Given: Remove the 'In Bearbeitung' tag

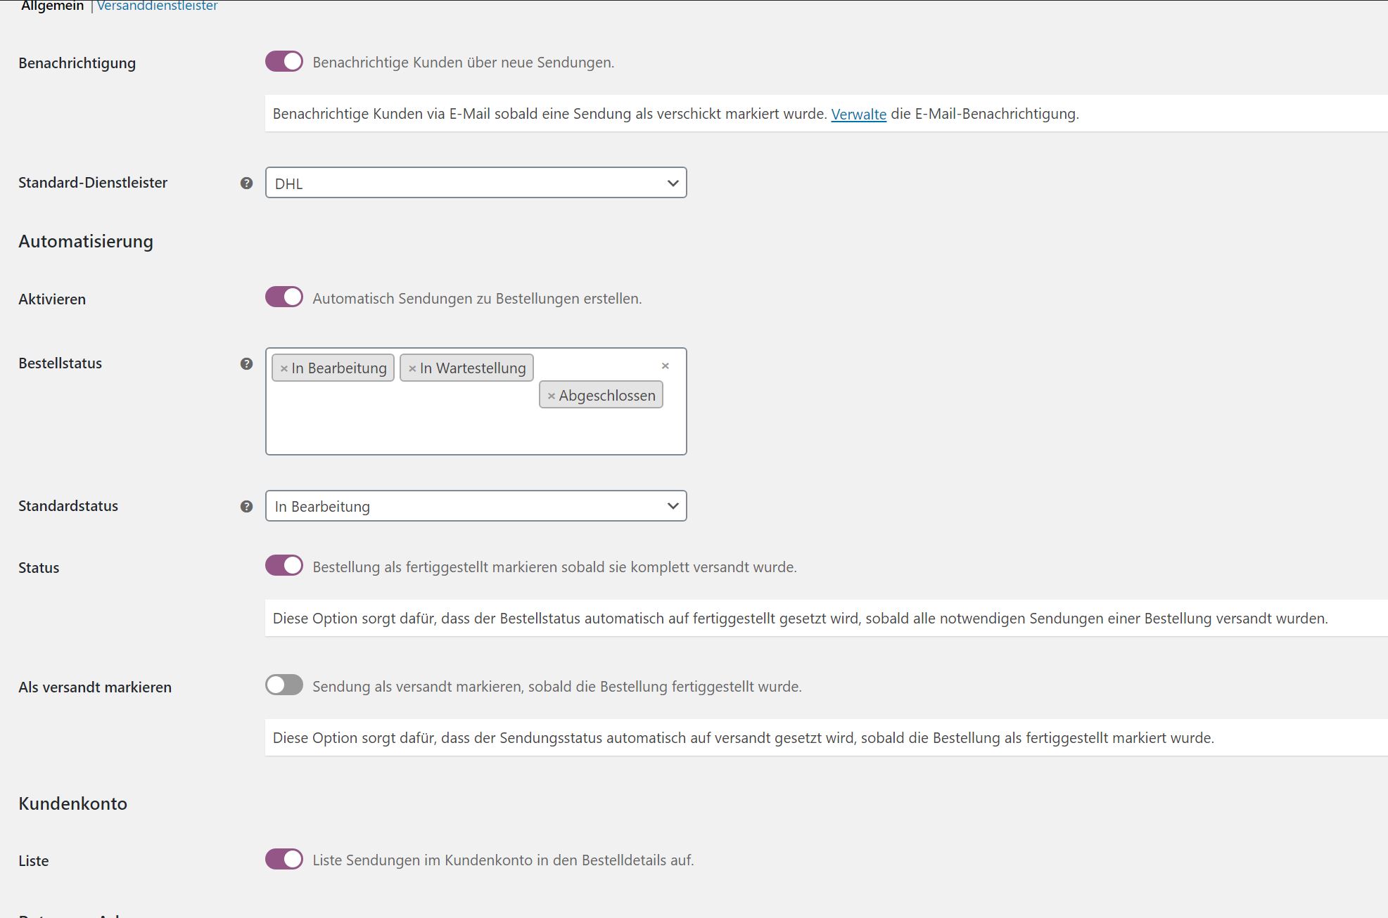Looking at the screenshot, I should [x=284, y=368].
